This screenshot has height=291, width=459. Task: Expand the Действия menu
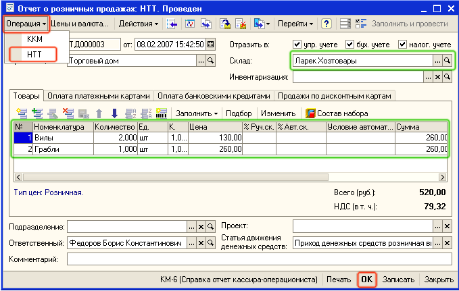tap(139, 24)
